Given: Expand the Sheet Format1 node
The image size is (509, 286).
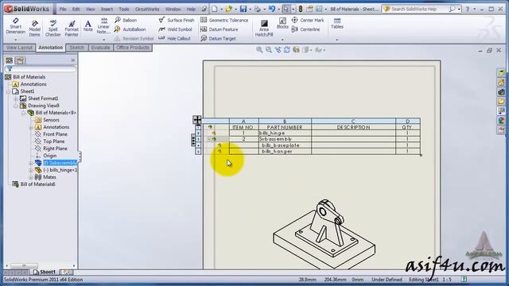Looking at the screenshot, I should (x=16, y=99).
